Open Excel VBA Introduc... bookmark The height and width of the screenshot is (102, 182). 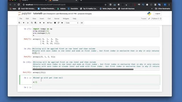click(27, 9)
